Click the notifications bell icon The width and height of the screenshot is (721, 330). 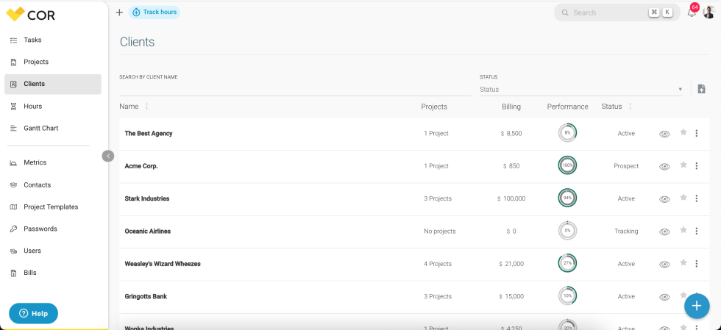pos(691,12)
